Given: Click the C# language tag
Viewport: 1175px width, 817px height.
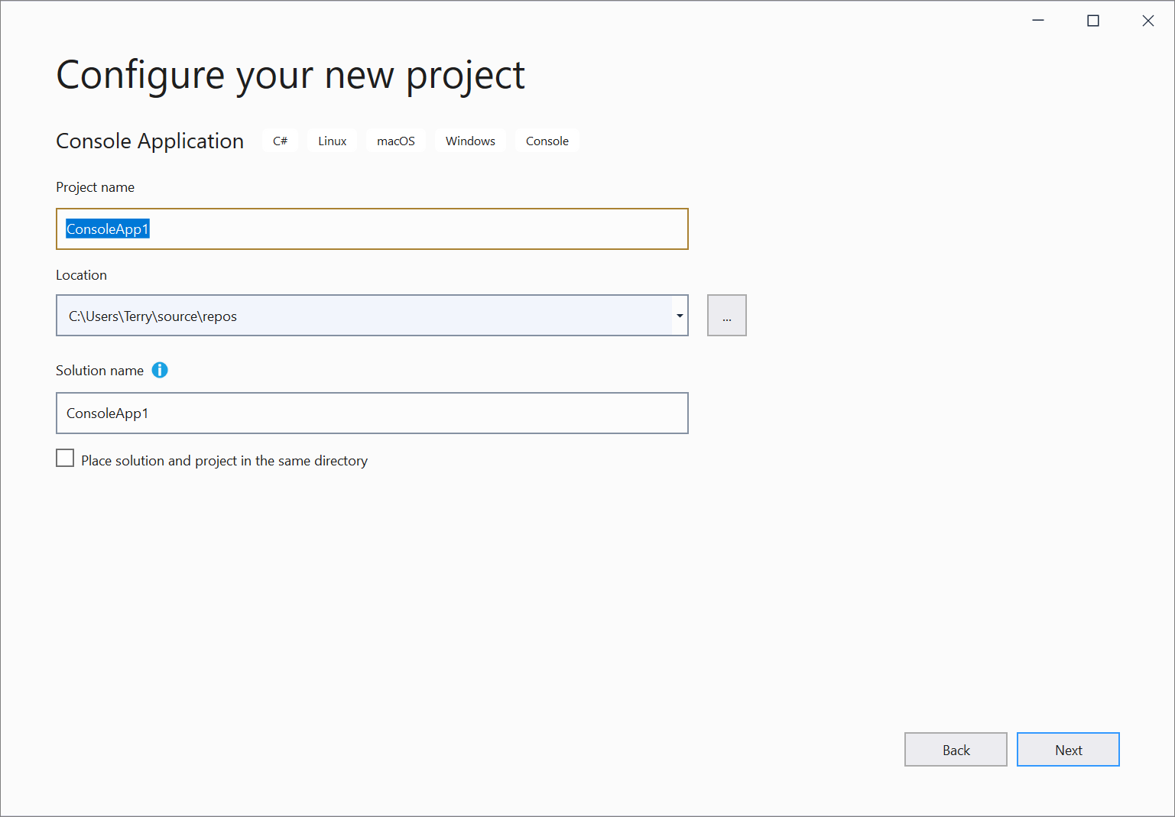Looking at the screenshot, I should click(280, 141).
